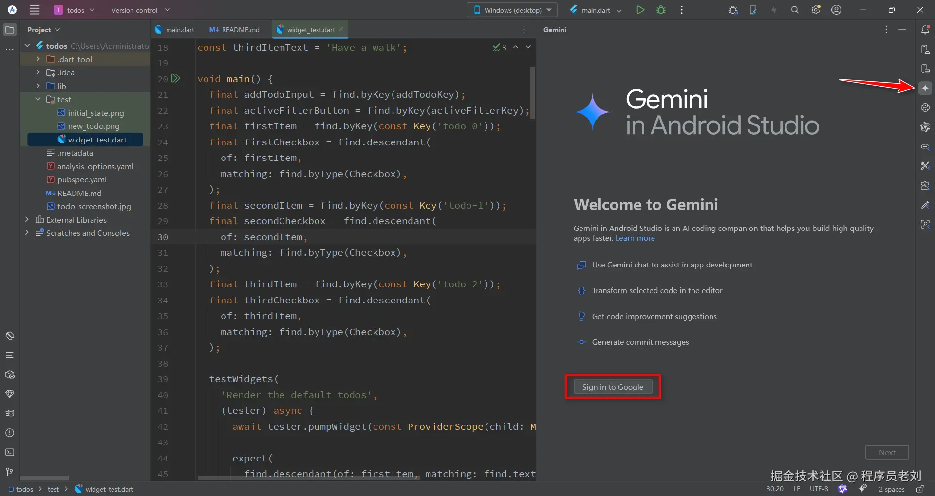Expand External Libraries node
The image size is (935, 496).
27,220
